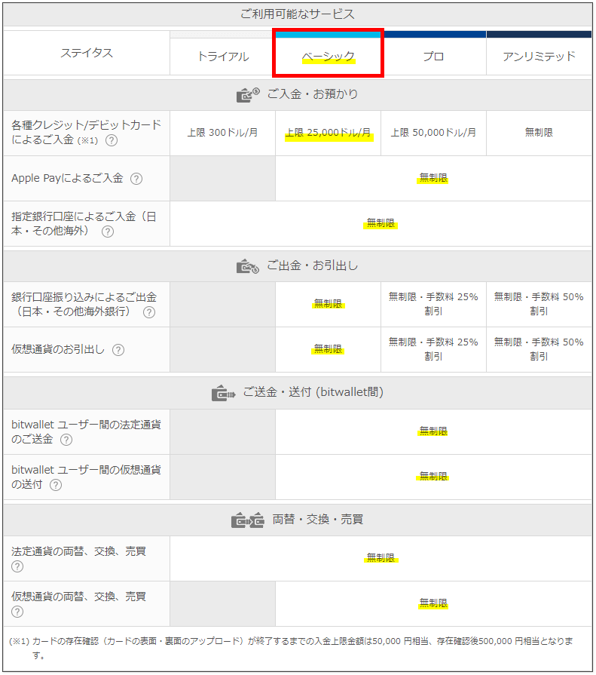The height and width of the screenshot is (675, 596).
Task: Click help icon for 銀行口座振り込みによるご出金
Action: click(x=149, y=312)
